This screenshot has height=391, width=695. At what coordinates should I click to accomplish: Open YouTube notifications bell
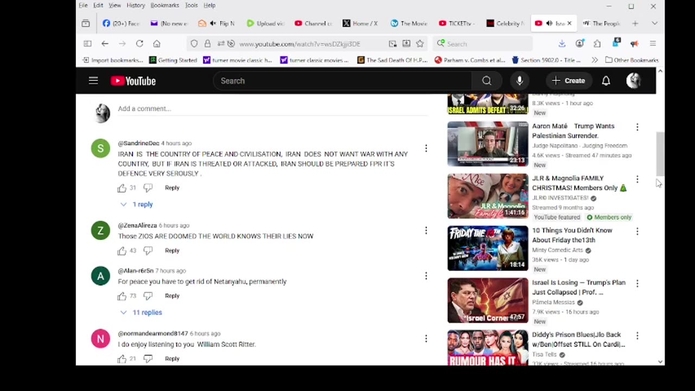606,81
